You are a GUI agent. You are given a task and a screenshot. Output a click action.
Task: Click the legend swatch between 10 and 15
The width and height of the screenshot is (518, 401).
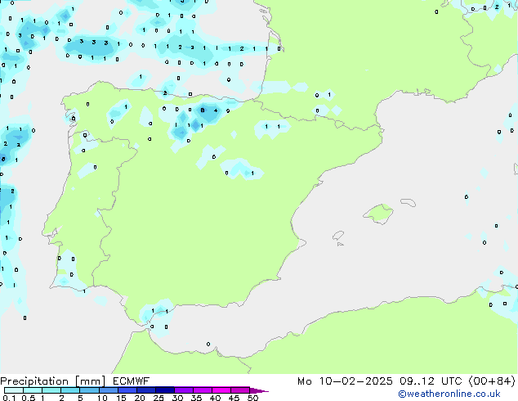[109, 390]
